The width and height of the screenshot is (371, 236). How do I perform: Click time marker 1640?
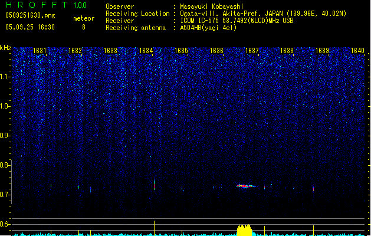point(357,51)
